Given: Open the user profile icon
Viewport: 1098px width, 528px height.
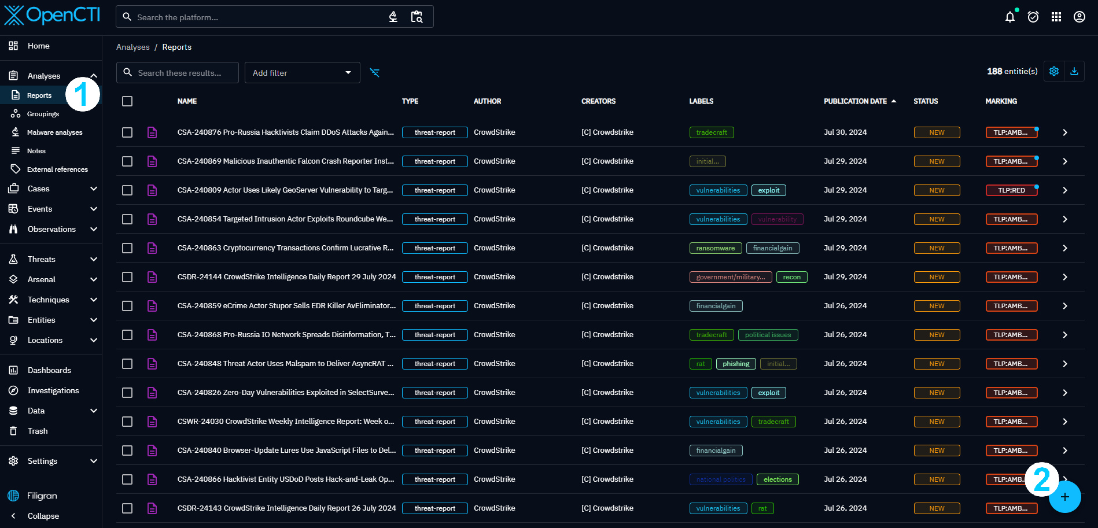Looking at the screenshot, I should [x=1079, y=17].
